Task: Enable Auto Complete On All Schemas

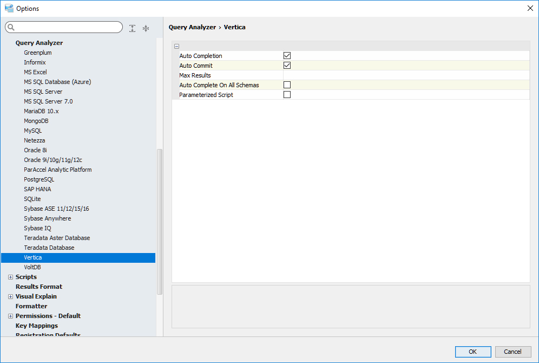Action: pos(287,85)
